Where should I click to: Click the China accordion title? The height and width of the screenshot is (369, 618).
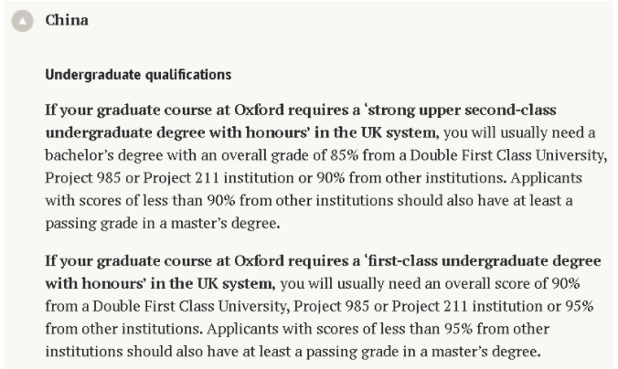pos(67,20)
